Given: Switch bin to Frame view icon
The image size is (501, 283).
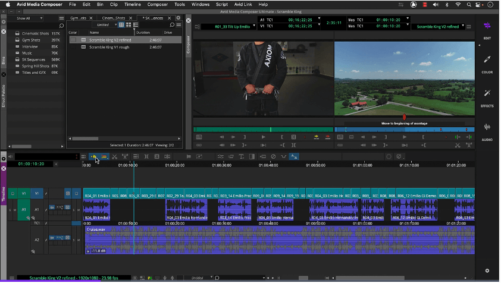Looking at the screenshot, I should 129,25.
